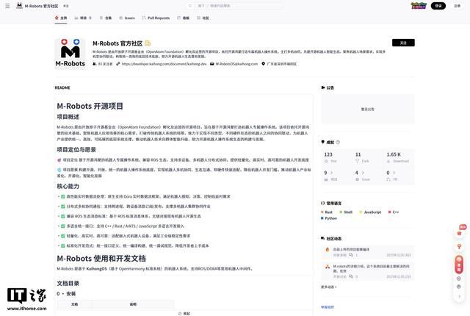Screen dimensions: 470x316
Task: Click the yellow badge icon beside the M-Robots 官方社区 title
Action: pos(148,43)
